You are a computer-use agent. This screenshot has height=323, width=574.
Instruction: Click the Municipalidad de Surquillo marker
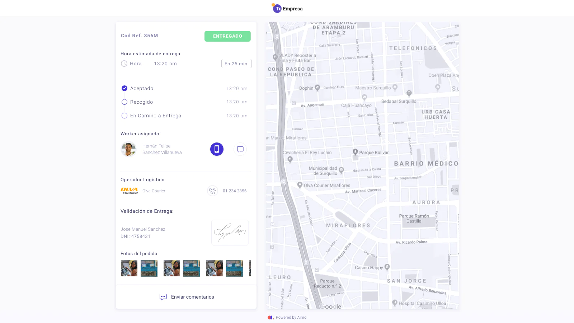(341, 170)
